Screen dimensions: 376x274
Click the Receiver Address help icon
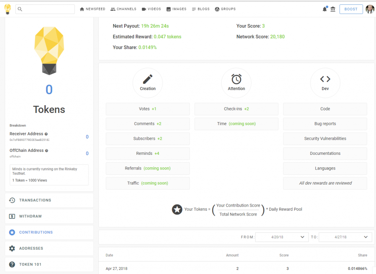pos(46,134)
